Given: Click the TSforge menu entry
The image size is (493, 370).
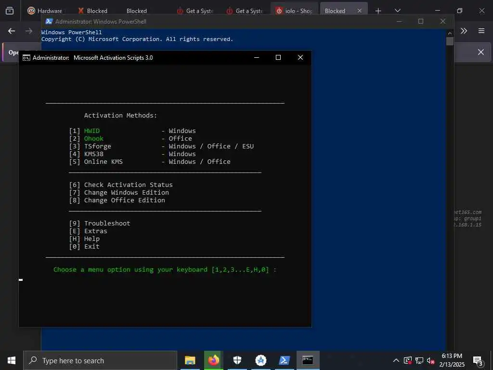Looking at the screenshot, I should [x=97, y=146].
